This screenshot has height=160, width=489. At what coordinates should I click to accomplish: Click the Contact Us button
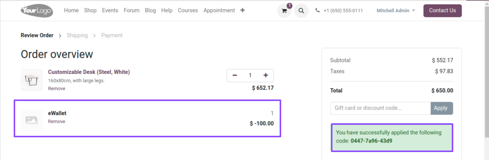tap(442, 11)
